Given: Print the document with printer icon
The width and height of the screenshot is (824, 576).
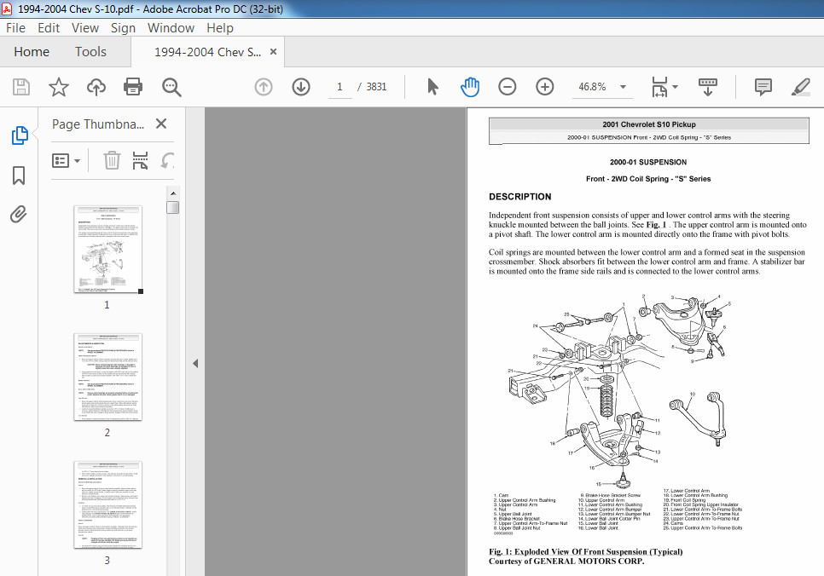Looking at the screenshot, I should click(133, 87).
